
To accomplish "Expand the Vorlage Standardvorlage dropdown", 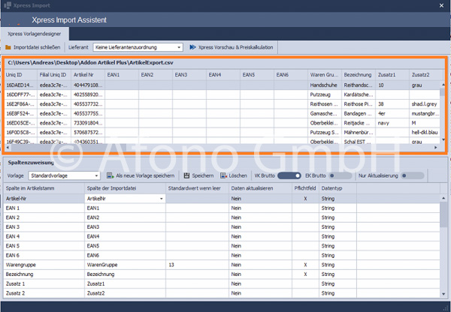I will pyautogui.click(x=64, y=175).
